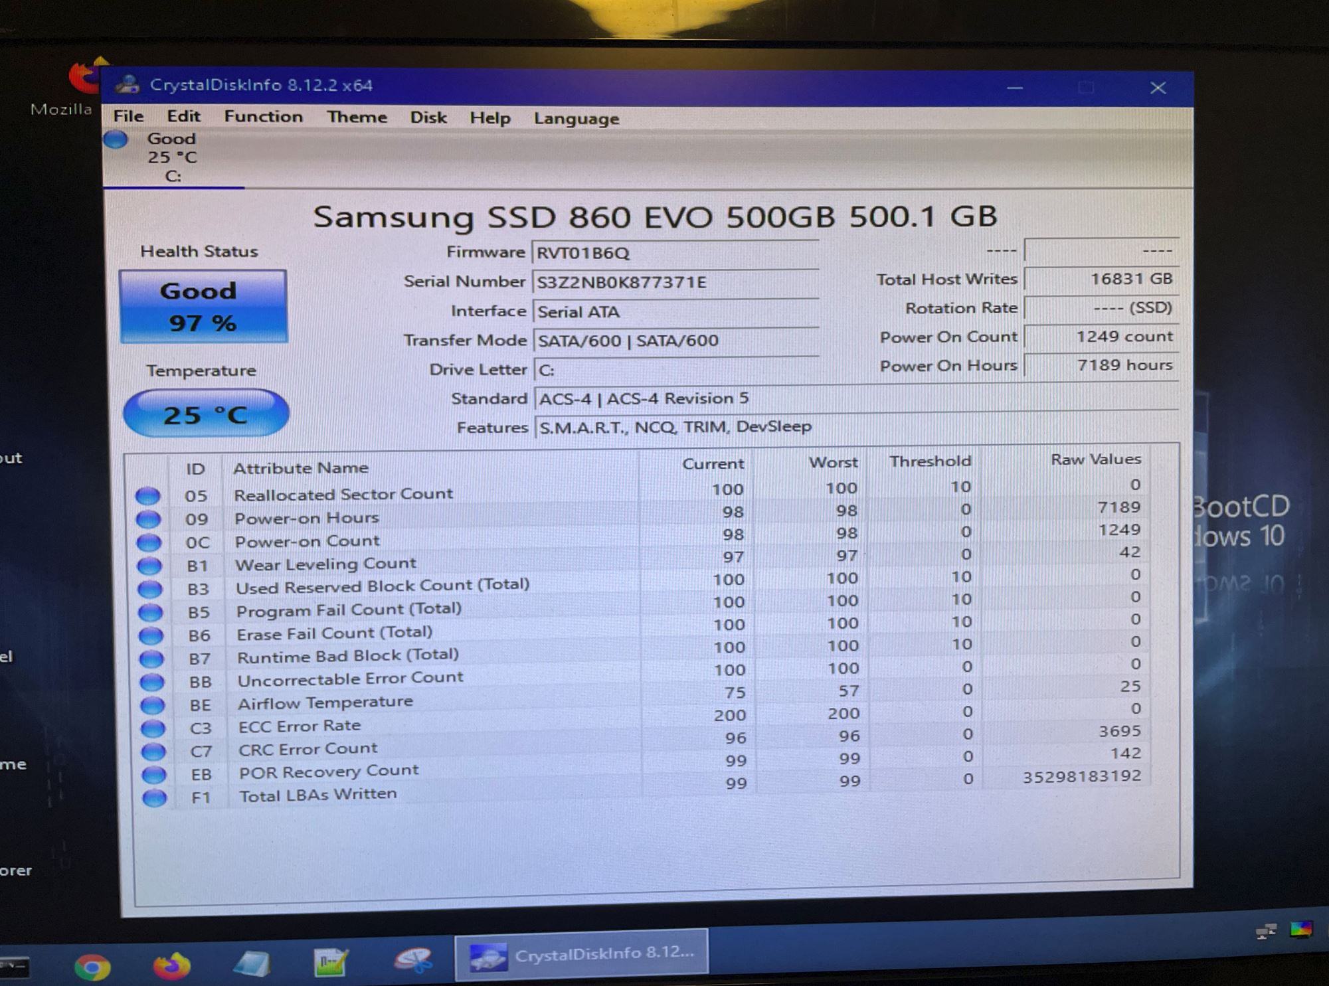Click the CrystalDiskInfo taskbar button
Viewport: 1329px width, 986px height.
(581, 954)
